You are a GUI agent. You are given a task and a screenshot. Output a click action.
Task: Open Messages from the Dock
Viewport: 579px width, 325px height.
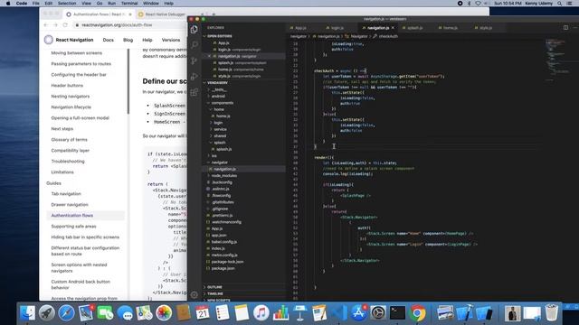[x=125, y=313]
